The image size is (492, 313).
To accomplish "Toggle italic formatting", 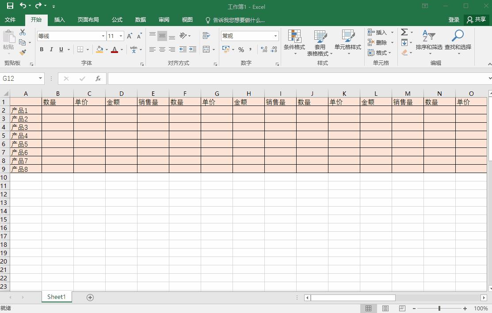I will tap(51, 49).
